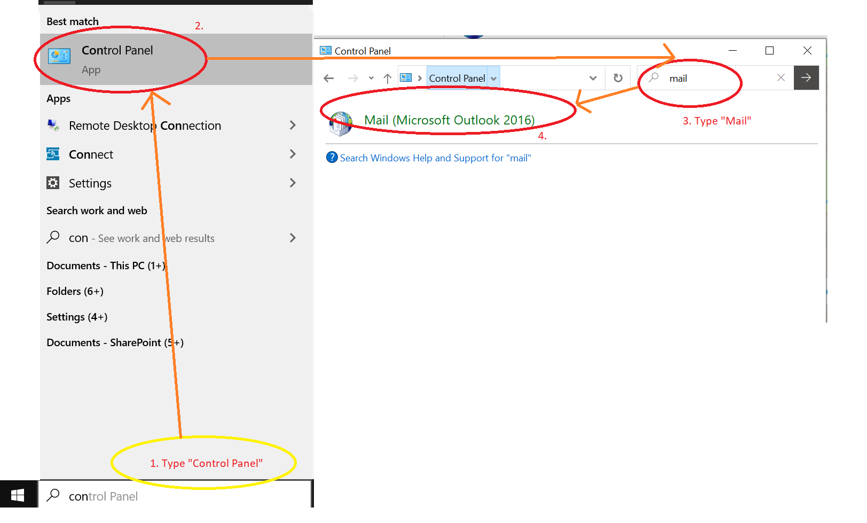Click the Control Panel title bar icon
Screen dimensions: 867x523
[326, 50]
